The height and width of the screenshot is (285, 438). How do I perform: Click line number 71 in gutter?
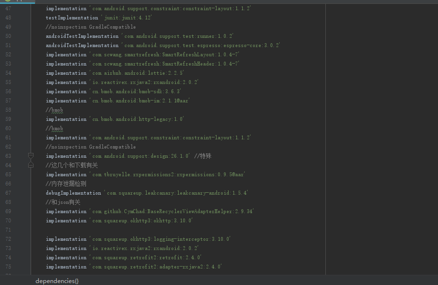pyautogui.click(x=8, y=230)
